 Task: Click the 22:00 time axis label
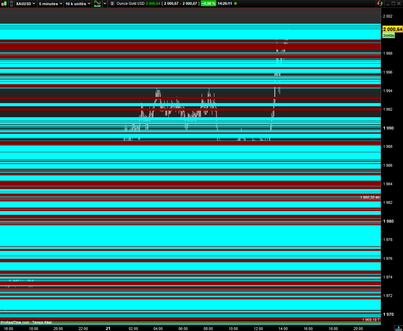click(83, 329)
